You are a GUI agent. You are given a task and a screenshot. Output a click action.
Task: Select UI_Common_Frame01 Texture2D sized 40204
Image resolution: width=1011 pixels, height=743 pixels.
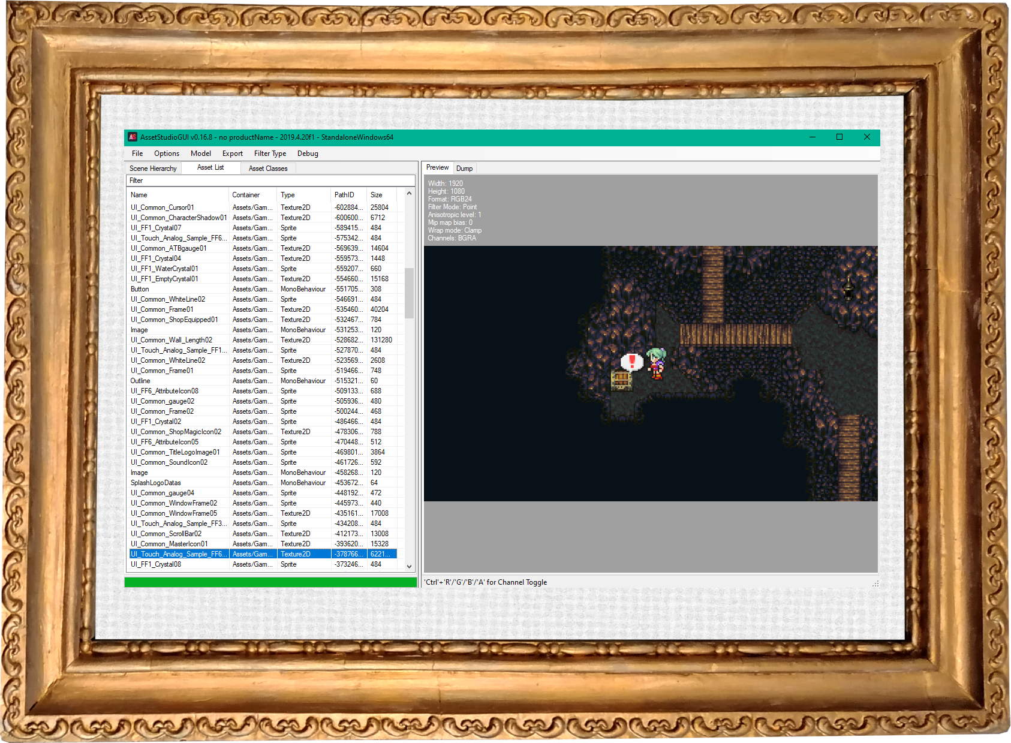(263, 309)
